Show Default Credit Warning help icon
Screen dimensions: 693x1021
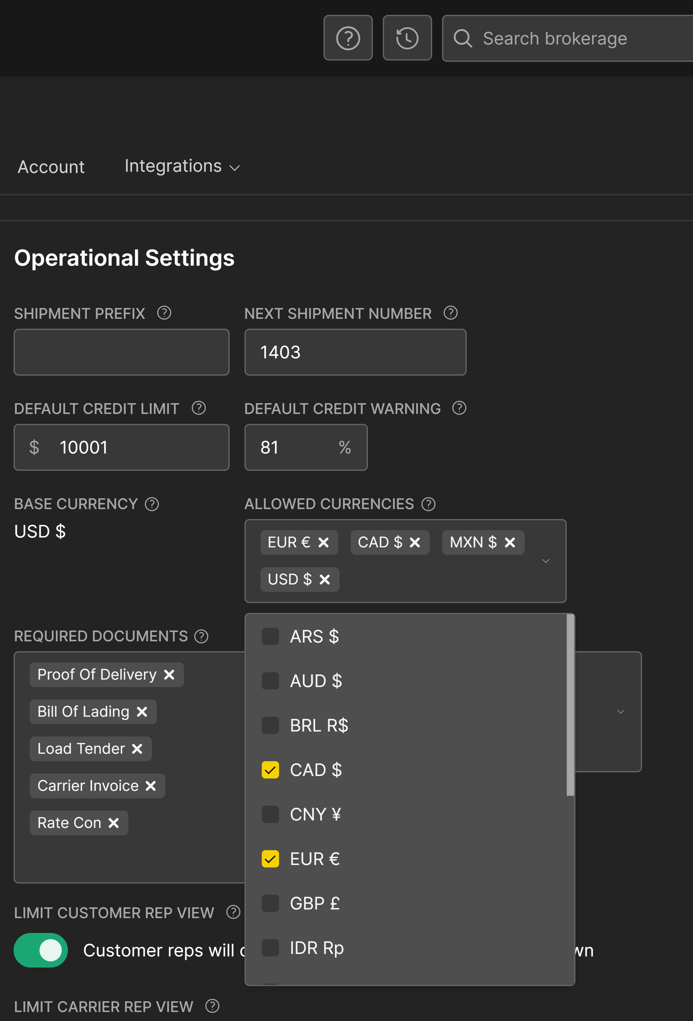coord(459,408)
